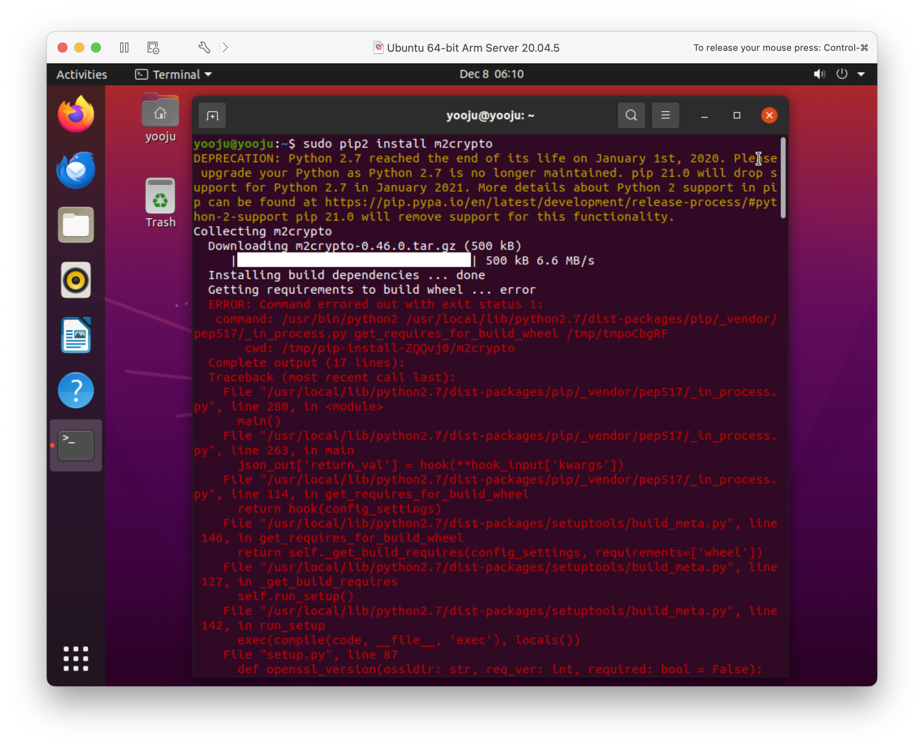Pause the virtual machine
The width and height of the screenshot is (924, 748).
click(124, 48)
